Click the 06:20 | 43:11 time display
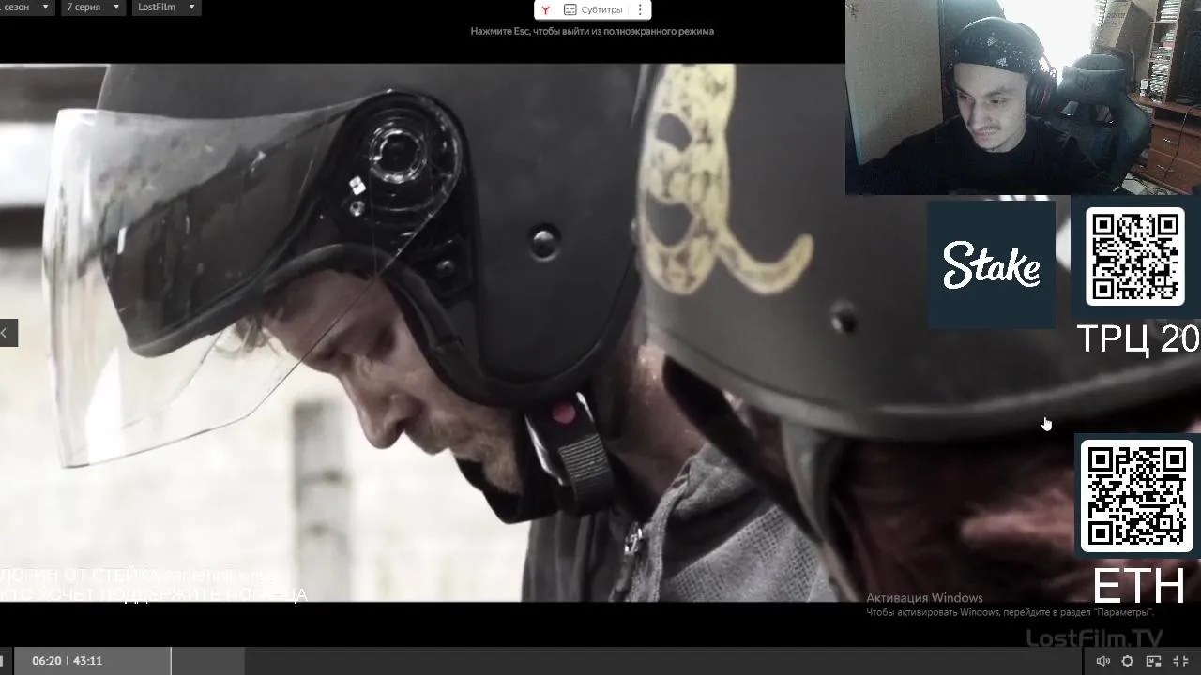1201x675 pixels. pyautogui.click(x=68, y=661)
